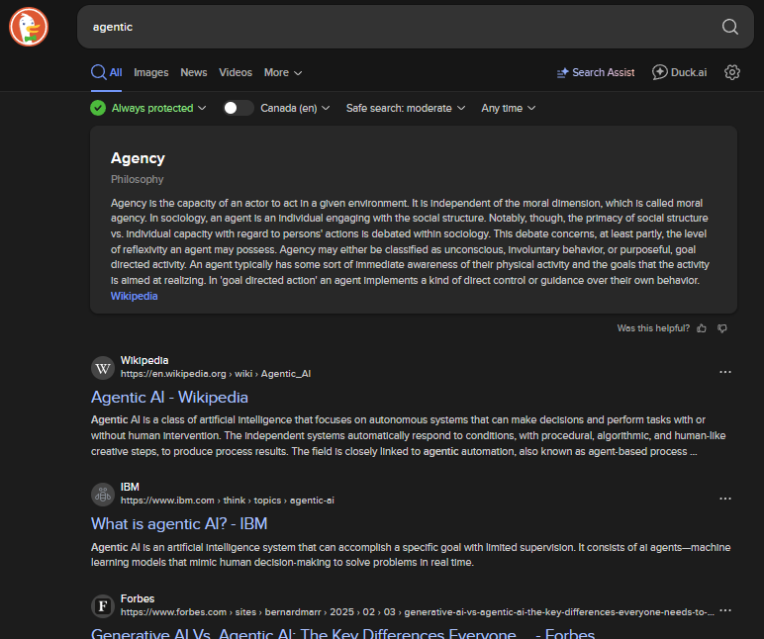Toggle the Canada region switch
Image resolution: width=764 pixels, height=639 pixels.
coord(238,108)
